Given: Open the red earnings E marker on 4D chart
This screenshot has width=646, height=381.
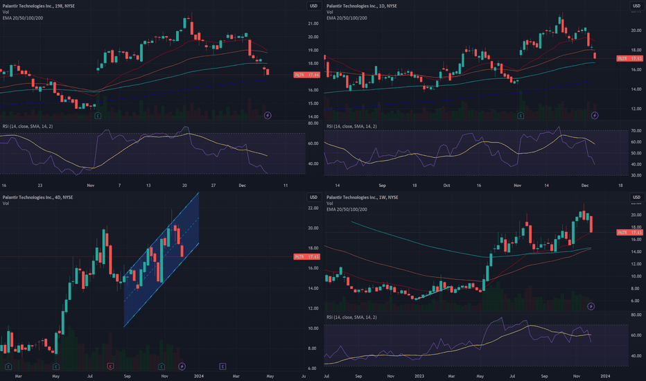Looking at the screenshot, I should (x=110, y=366).
